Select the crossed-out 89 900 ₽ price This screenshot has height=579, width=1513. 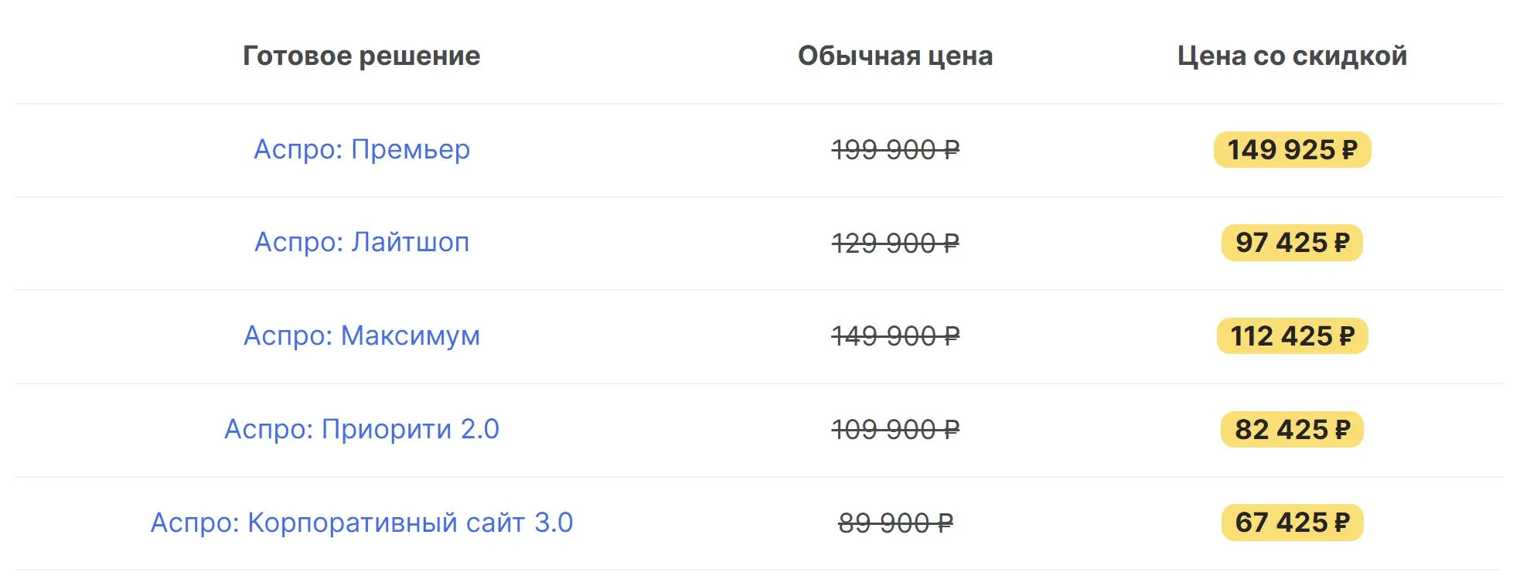895,523
